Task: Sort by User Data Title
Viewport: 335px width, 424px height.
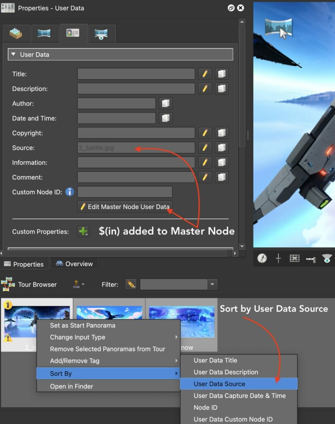Action: pyautogui.click(x=239, y=360)
